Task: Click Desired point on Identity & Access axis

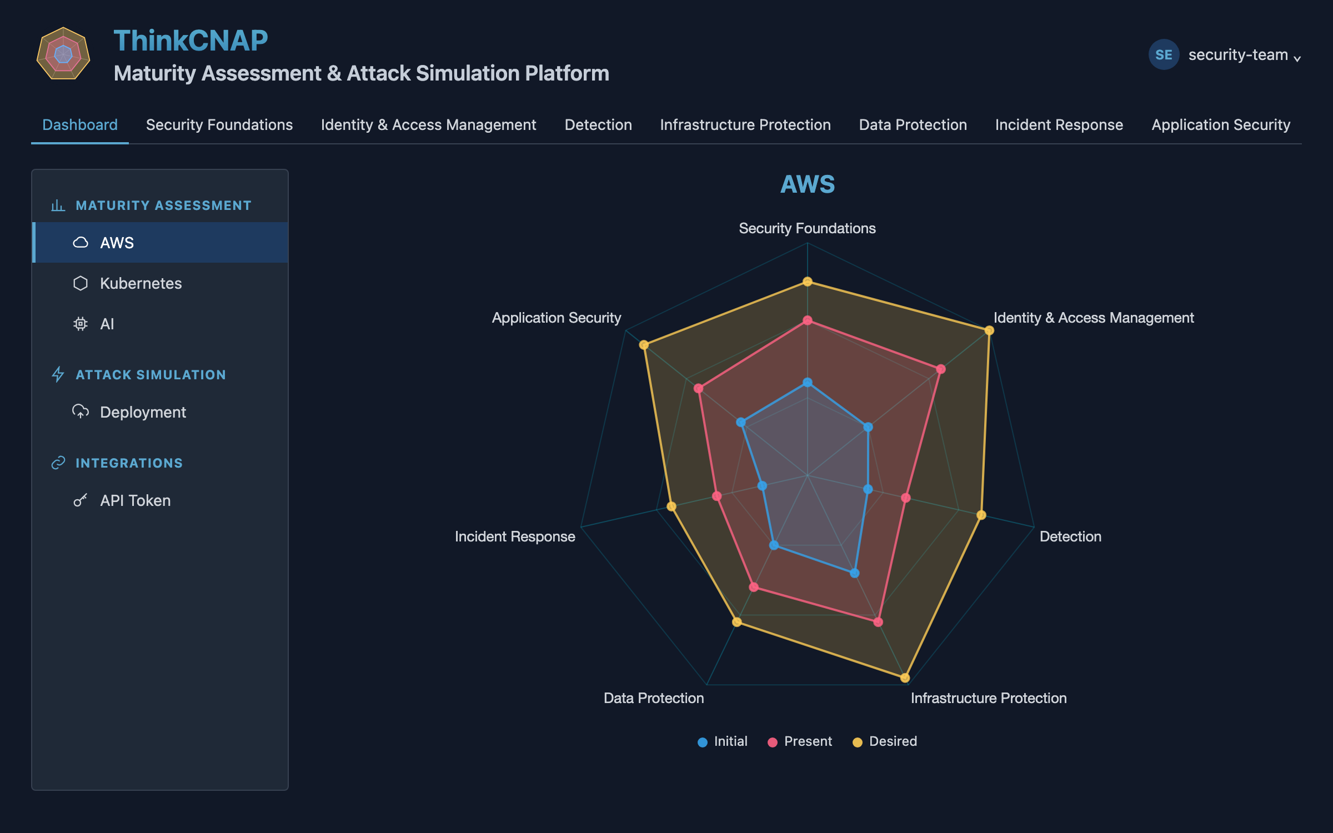Action: 989,330
